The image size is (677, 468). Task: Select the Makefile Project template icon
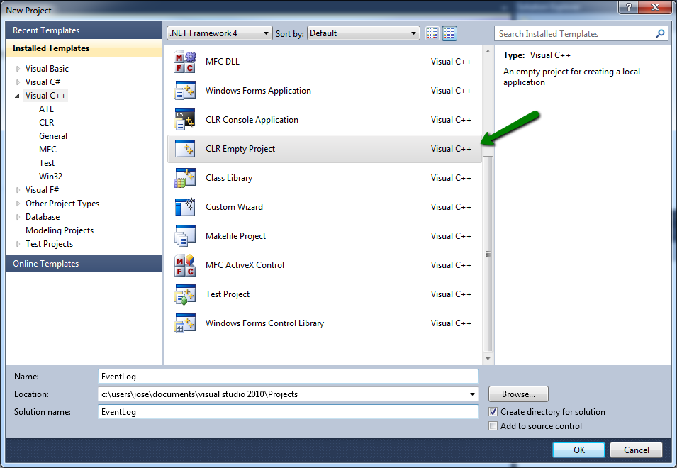pyautogui.click(x=184, y=235)
